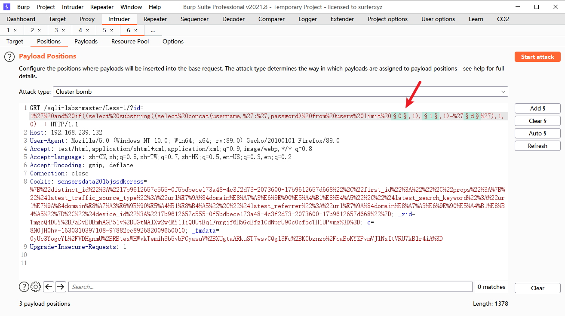Click the Clear § button
The height and width of the screenshot is (316, 565).
tap(537, 121)
